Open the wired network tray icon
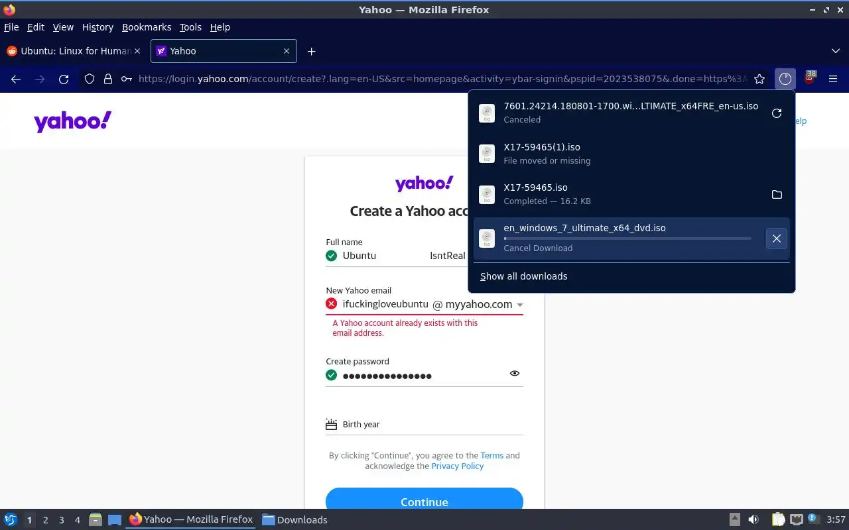Screen dimensions: 849x530 (796, 520)
